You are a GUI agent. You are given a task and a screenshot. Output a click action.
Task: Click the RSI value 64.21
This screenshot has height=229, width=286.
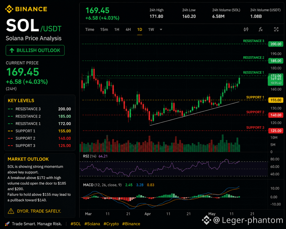pos(103,156)
